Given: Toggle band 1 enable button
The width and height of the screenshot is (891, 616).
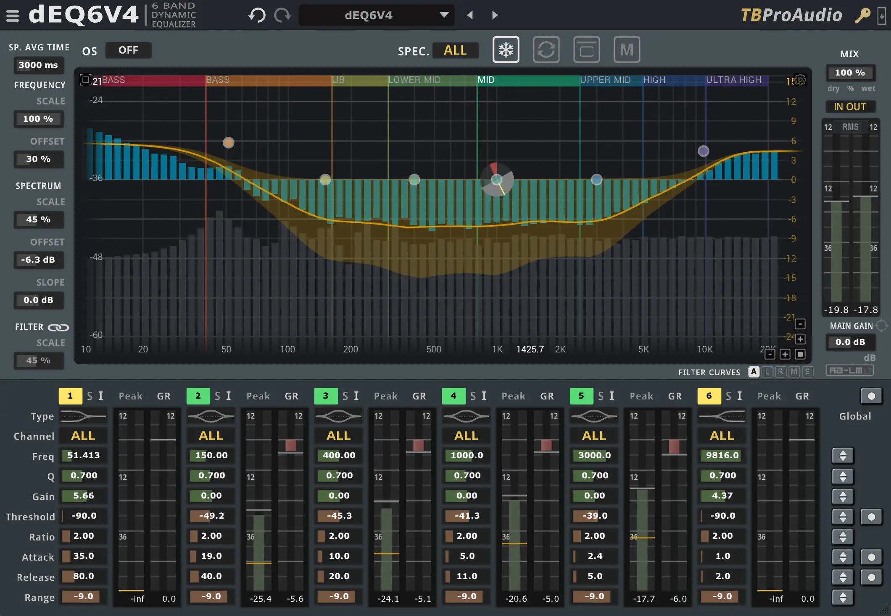Looking at the screenshot, I should coord(70,396).
